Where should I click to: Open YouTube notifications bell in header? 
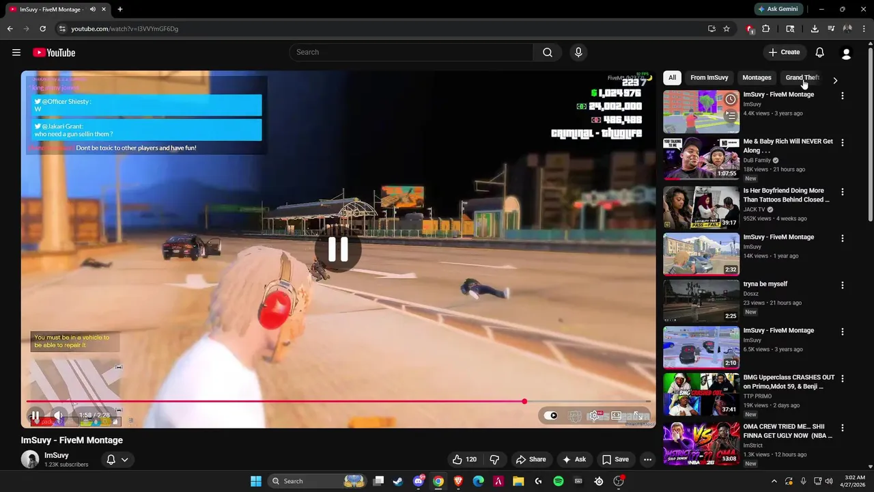coord(820,53)
